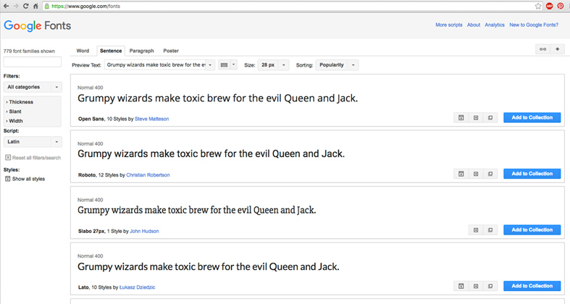Click the link icon above the font list
The width and height of the screenshot is (570, 304).
(542, 49)
